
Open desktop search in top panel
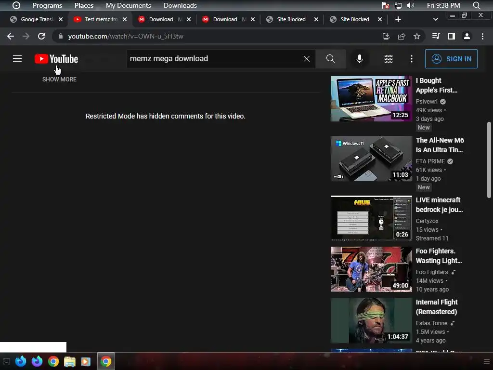(x=476, y=5)
